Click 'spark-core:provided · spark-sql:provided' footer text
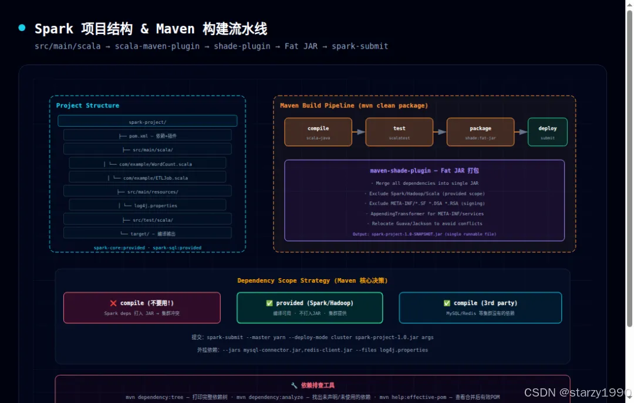Viewport: 634px width, 403px height. click(x=147, y=248)
